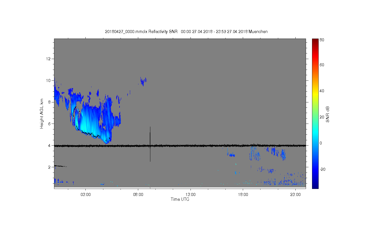The width and height of the screenshot is (379, 227).
Task: Click the height tick label 4
Action: click(50, 146)
